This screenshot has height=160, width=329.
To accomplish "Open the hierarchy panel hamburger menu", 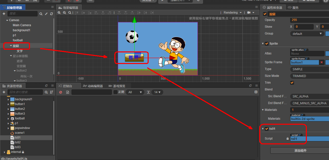I will pos(52,7).
